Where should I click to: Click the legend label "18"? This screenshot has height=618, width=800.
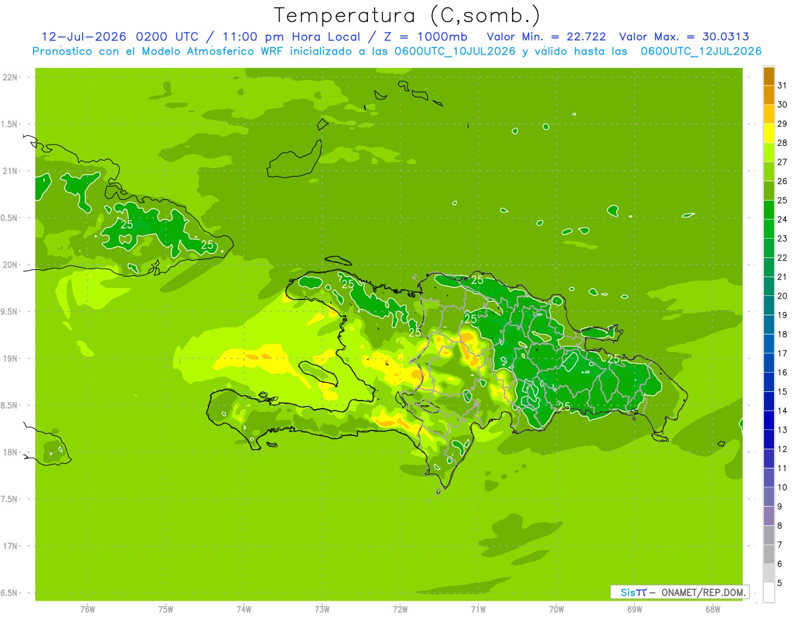coord(783,334)
